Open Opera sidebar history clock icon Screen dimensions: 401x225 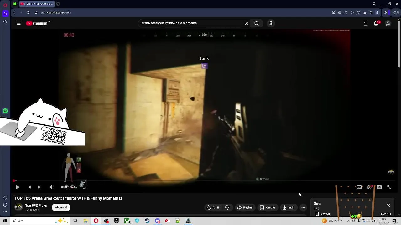pos(5,205)
